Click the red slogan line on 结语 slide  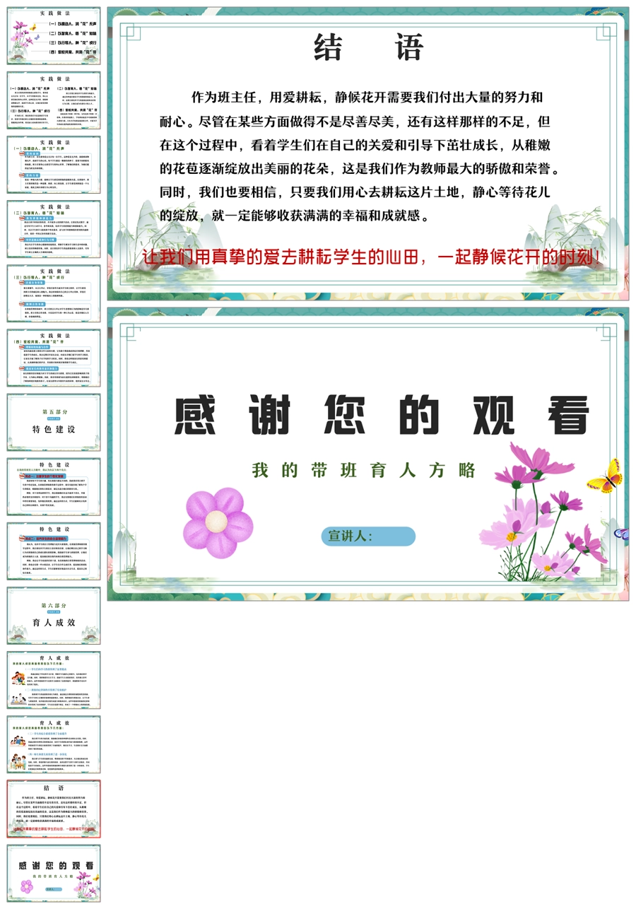pos(367,258)
